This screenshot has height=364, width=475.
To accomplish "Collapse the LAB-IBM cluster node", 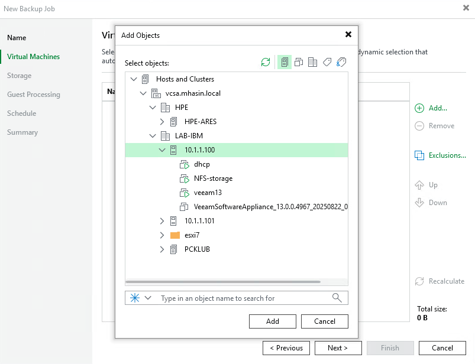I will (152, 135).
